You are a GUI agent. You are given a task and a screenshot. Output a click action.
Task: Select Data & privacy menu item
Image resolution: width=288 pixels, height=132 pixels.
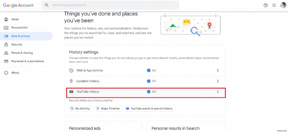click(x=26, y=36)
